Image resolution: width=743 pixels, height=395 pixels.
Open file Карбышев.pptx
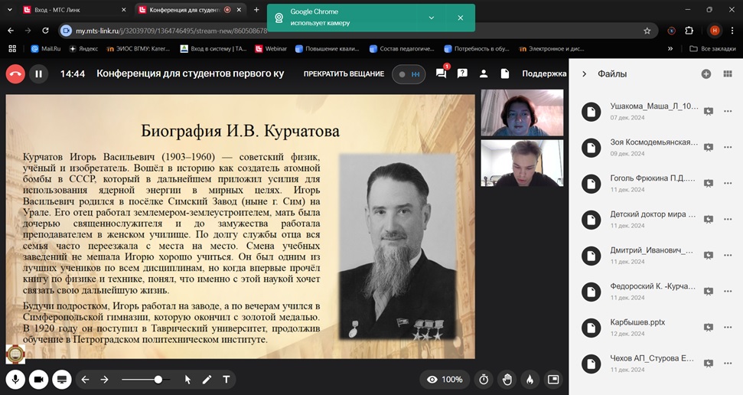pos(637,322)
